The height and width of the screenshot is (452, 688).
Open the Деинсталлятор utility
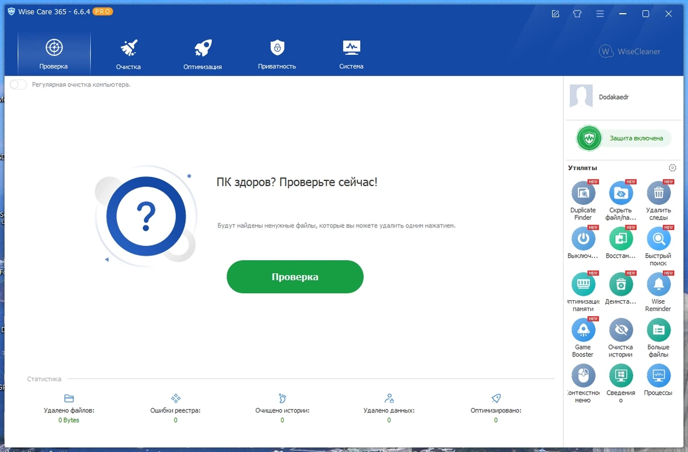pos(621,284)
